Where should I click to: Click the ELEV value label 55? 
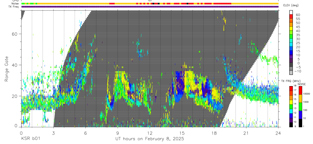(x=298, y=19)
